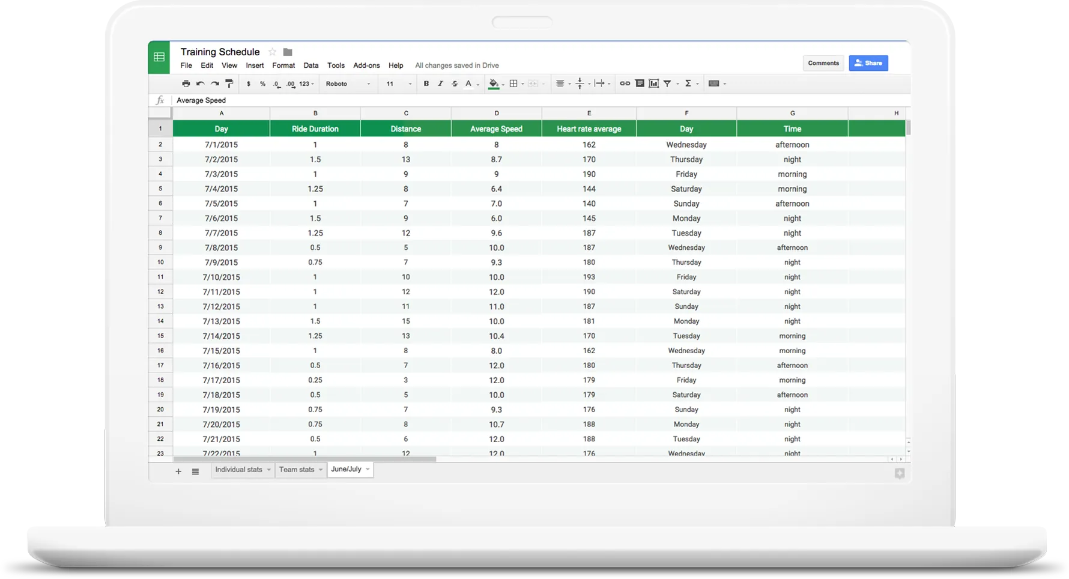Click the insert chart icon
Image resolution: width=1069 pixels, height=579 pixels.
[654, 83]
